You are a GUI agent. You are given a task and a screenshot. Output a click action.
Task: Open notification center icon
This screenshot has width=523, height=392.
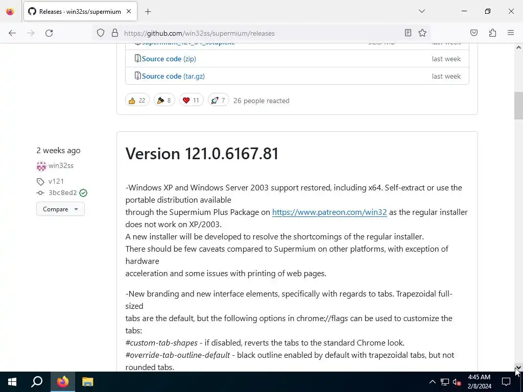coord(506,382)
